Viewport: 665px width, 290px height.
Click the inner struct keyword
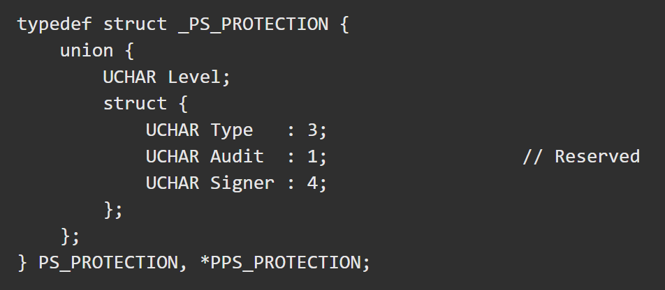[135, 104]
